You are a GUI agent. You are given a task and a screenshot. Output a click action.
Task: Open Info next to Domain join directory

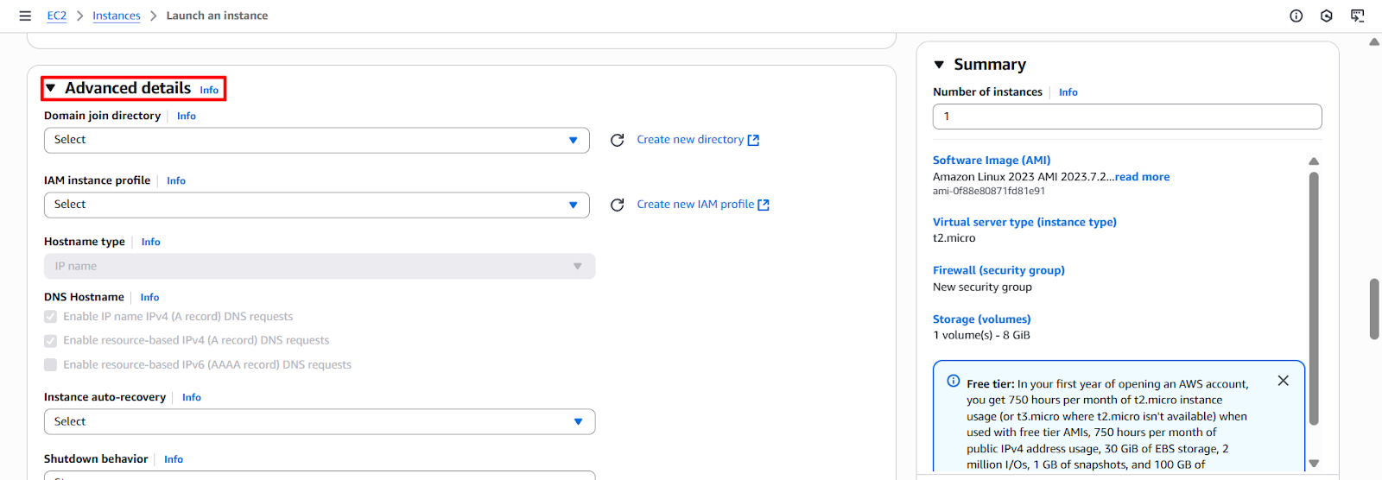(x=187, y=116)
